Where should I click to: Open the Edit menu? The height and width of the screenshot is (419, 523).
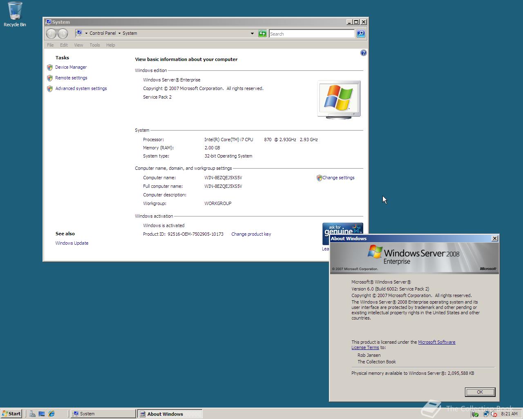click(64, 45)
